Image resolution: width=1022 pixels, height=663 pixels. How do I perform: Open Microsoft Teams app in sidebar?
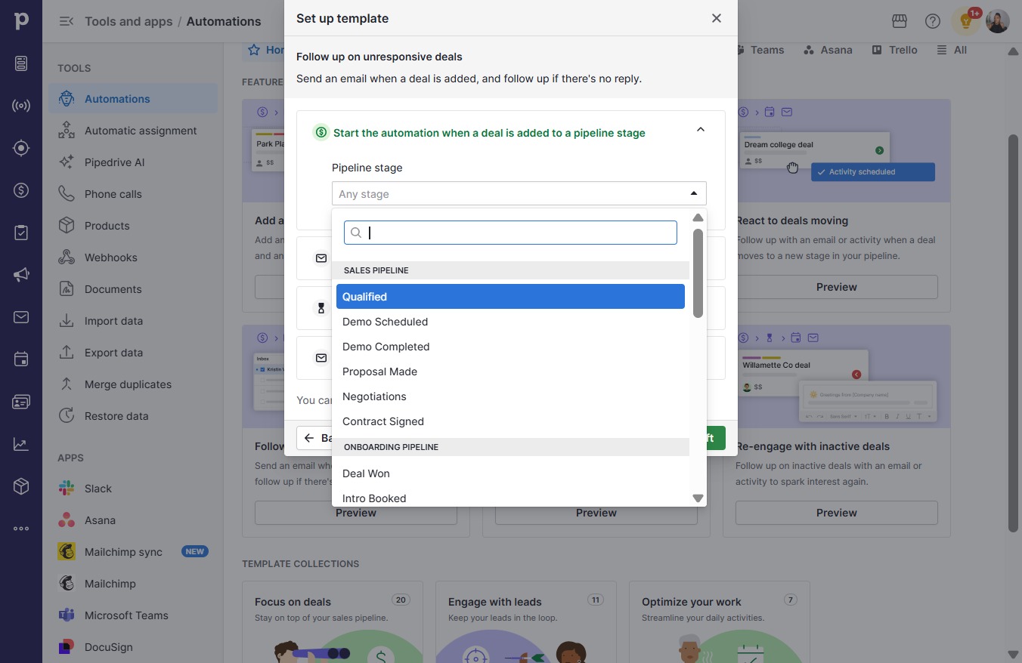133,615
